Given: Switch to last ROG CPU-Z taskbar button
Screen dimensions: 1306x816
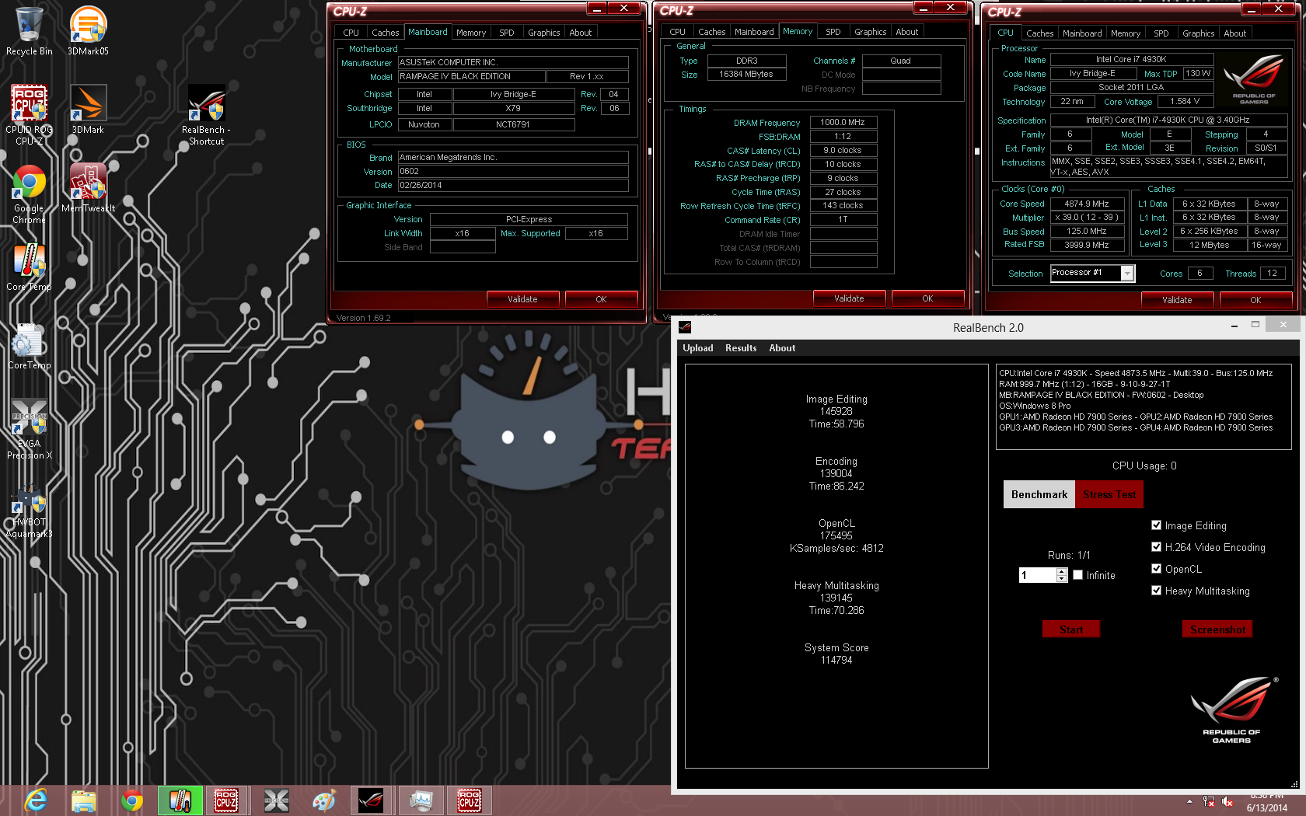Looking at the screenshot, I should click(x=470, y=800).
